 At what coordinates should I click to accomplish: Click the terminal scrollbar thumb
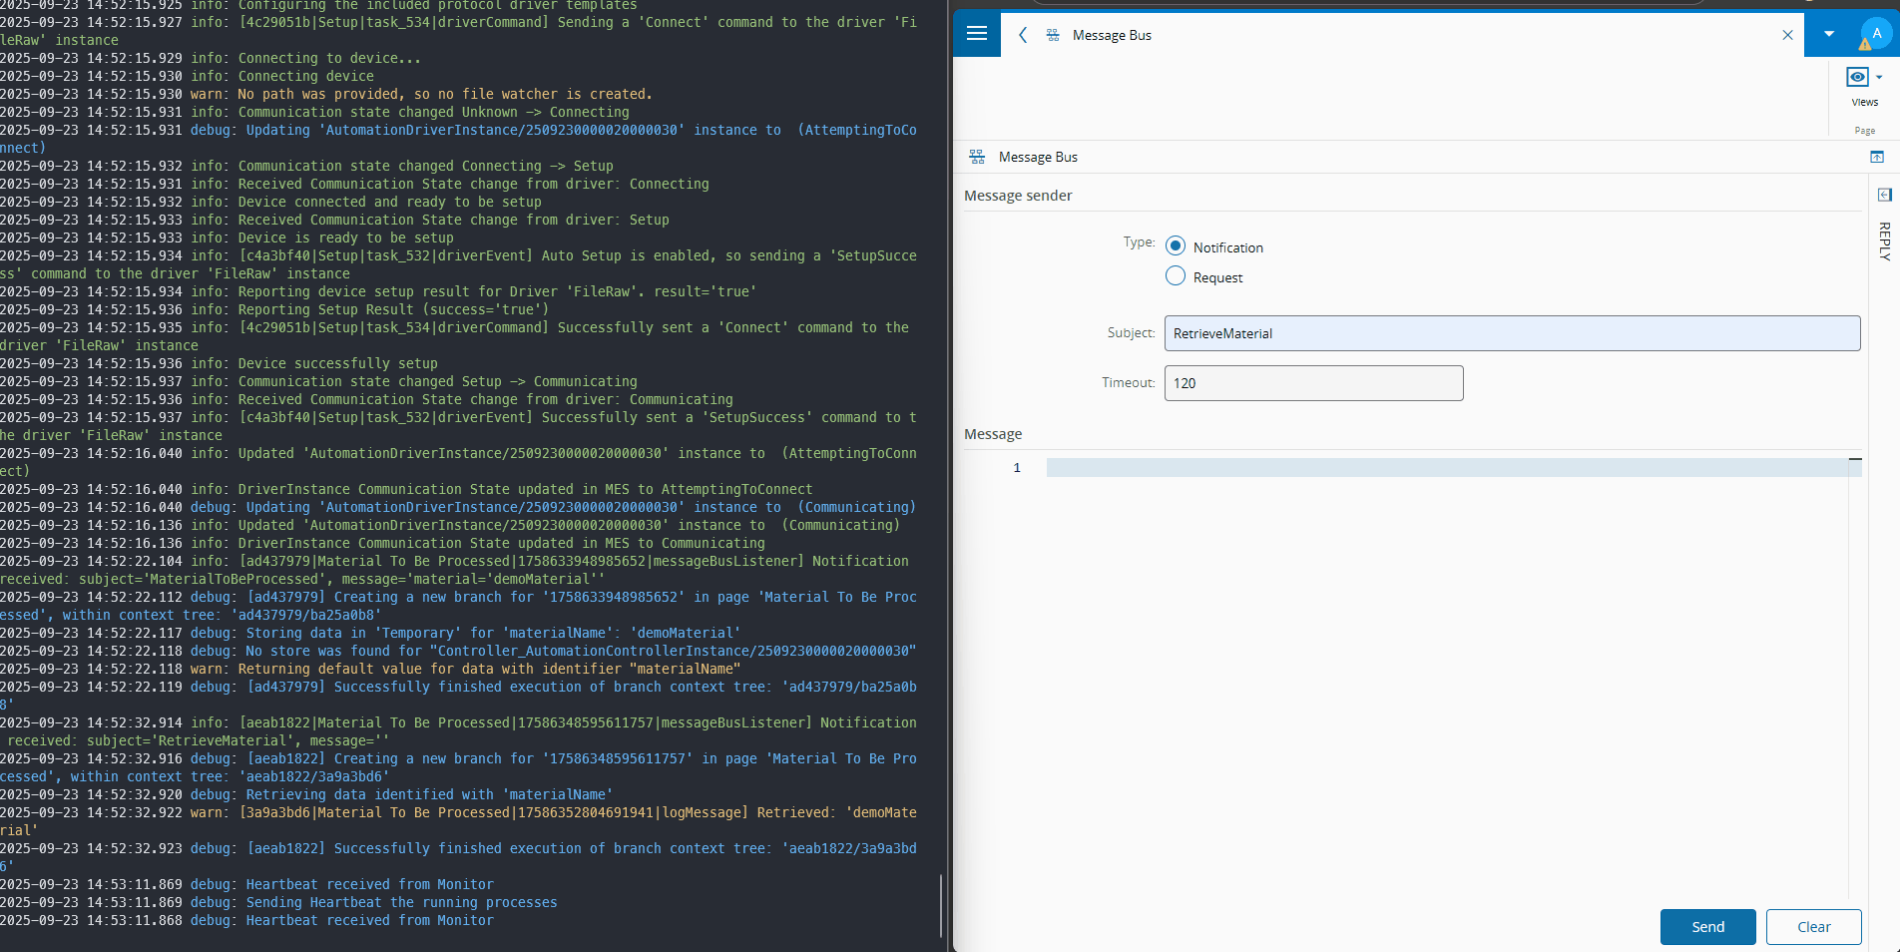click(x=941, y=906)
